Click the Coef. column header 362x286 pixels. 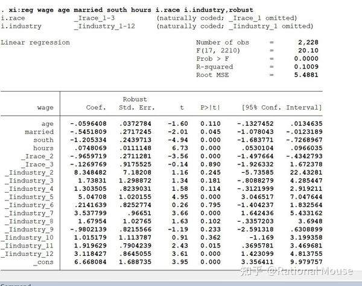click(x=96, y=108)
